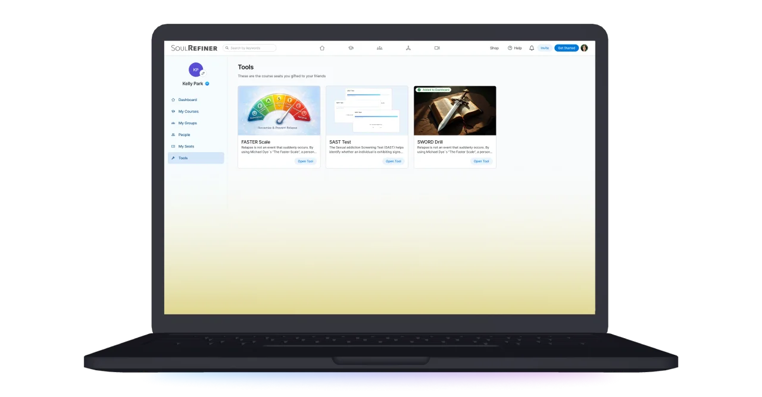
Task: Click the video camera icon in top bar
Action: coord(437,48)
